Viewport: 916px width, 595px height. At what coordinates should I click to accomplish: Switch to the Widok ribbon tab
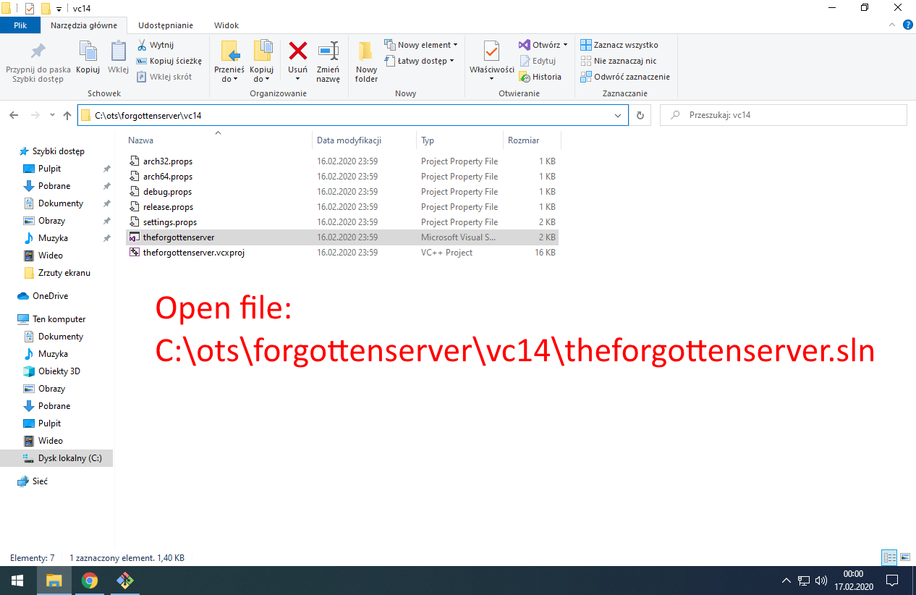[226, 25]
